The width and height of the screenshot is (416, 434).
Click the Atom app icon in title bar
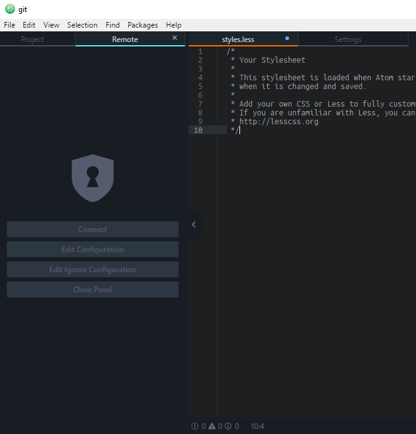click(10, 9)
